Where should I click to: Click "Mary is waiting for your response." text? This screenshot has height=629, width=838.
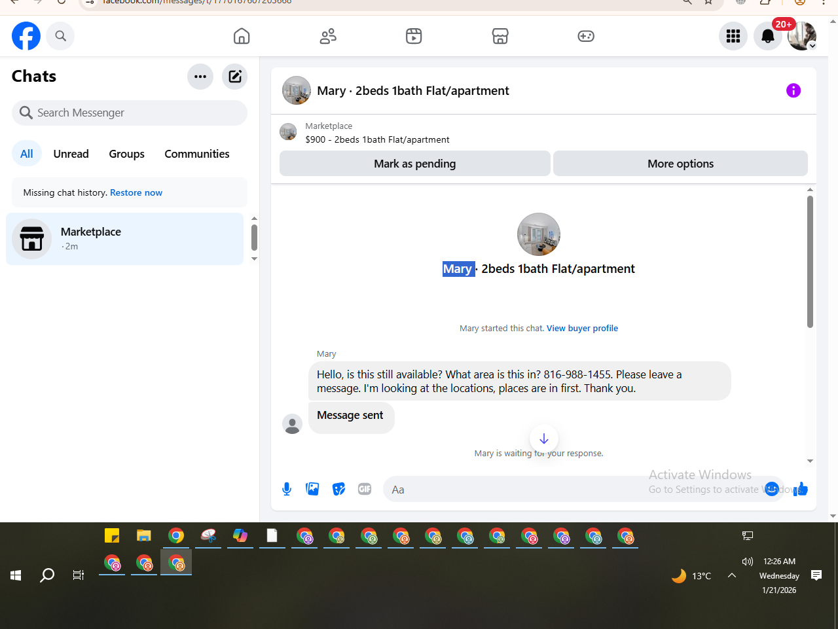(539, 453)
